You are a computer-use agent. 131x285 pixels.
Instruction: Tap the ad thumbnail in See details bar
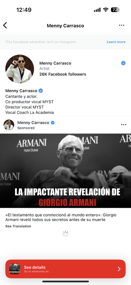15,269
